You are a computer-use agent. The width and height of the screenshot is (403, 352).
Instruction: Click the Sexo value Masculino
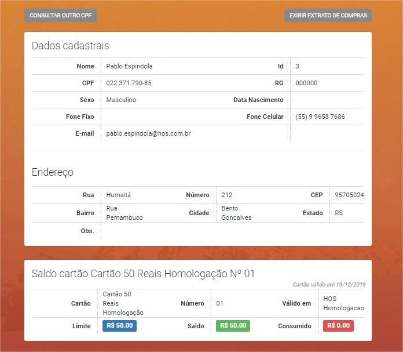click(121, 100)
